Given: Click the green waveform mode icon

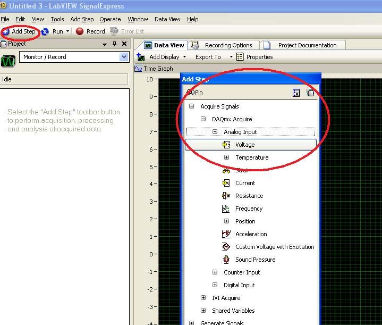Looking at the screenshot, I should [x=8, y=61].
